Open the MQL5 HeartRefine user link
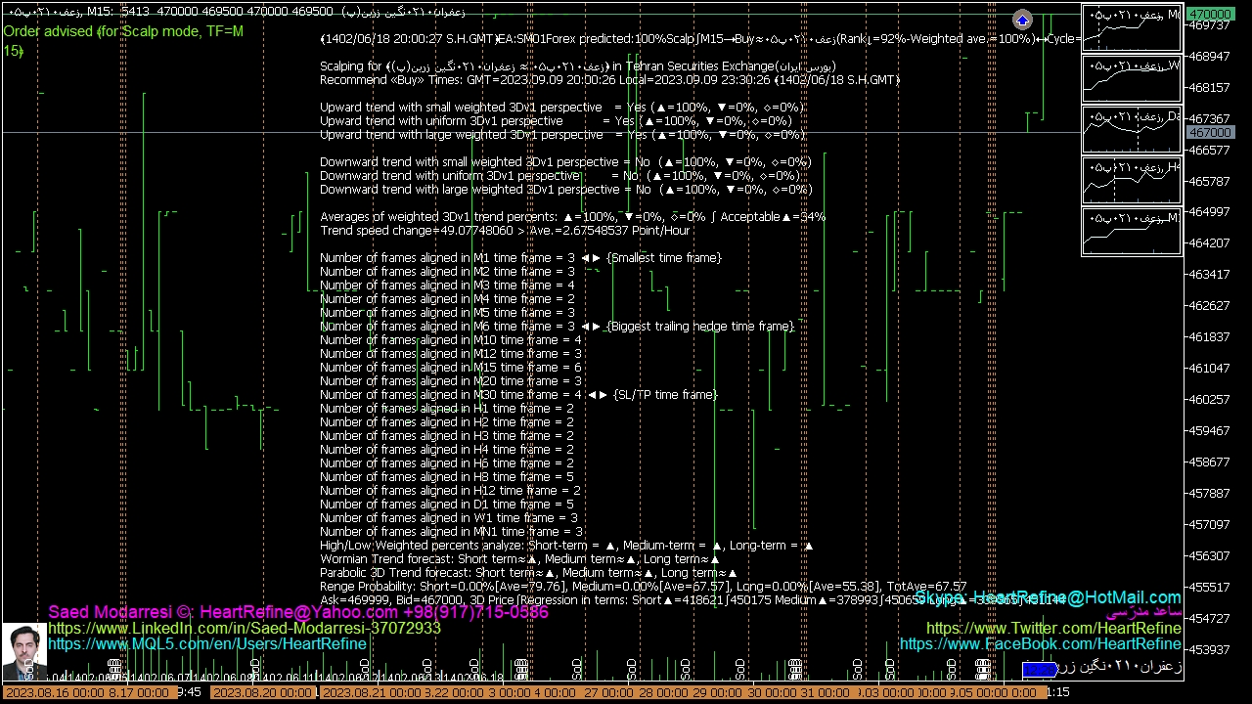1252x704 pixels. click(x=206, y=643)
